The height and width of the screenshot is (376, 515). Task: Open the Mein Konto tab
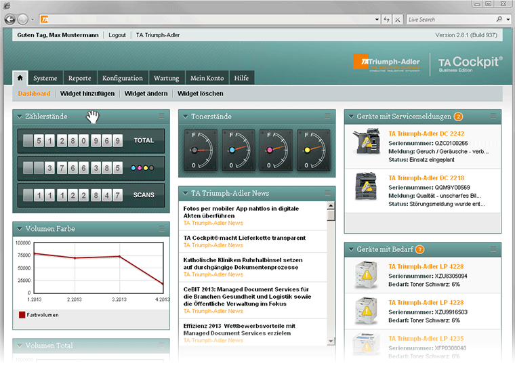pos(207,78)
